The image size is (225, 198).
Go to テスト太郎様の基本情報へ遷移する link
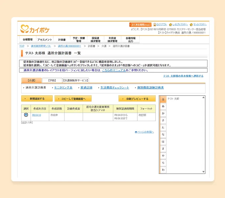[183, 76]
